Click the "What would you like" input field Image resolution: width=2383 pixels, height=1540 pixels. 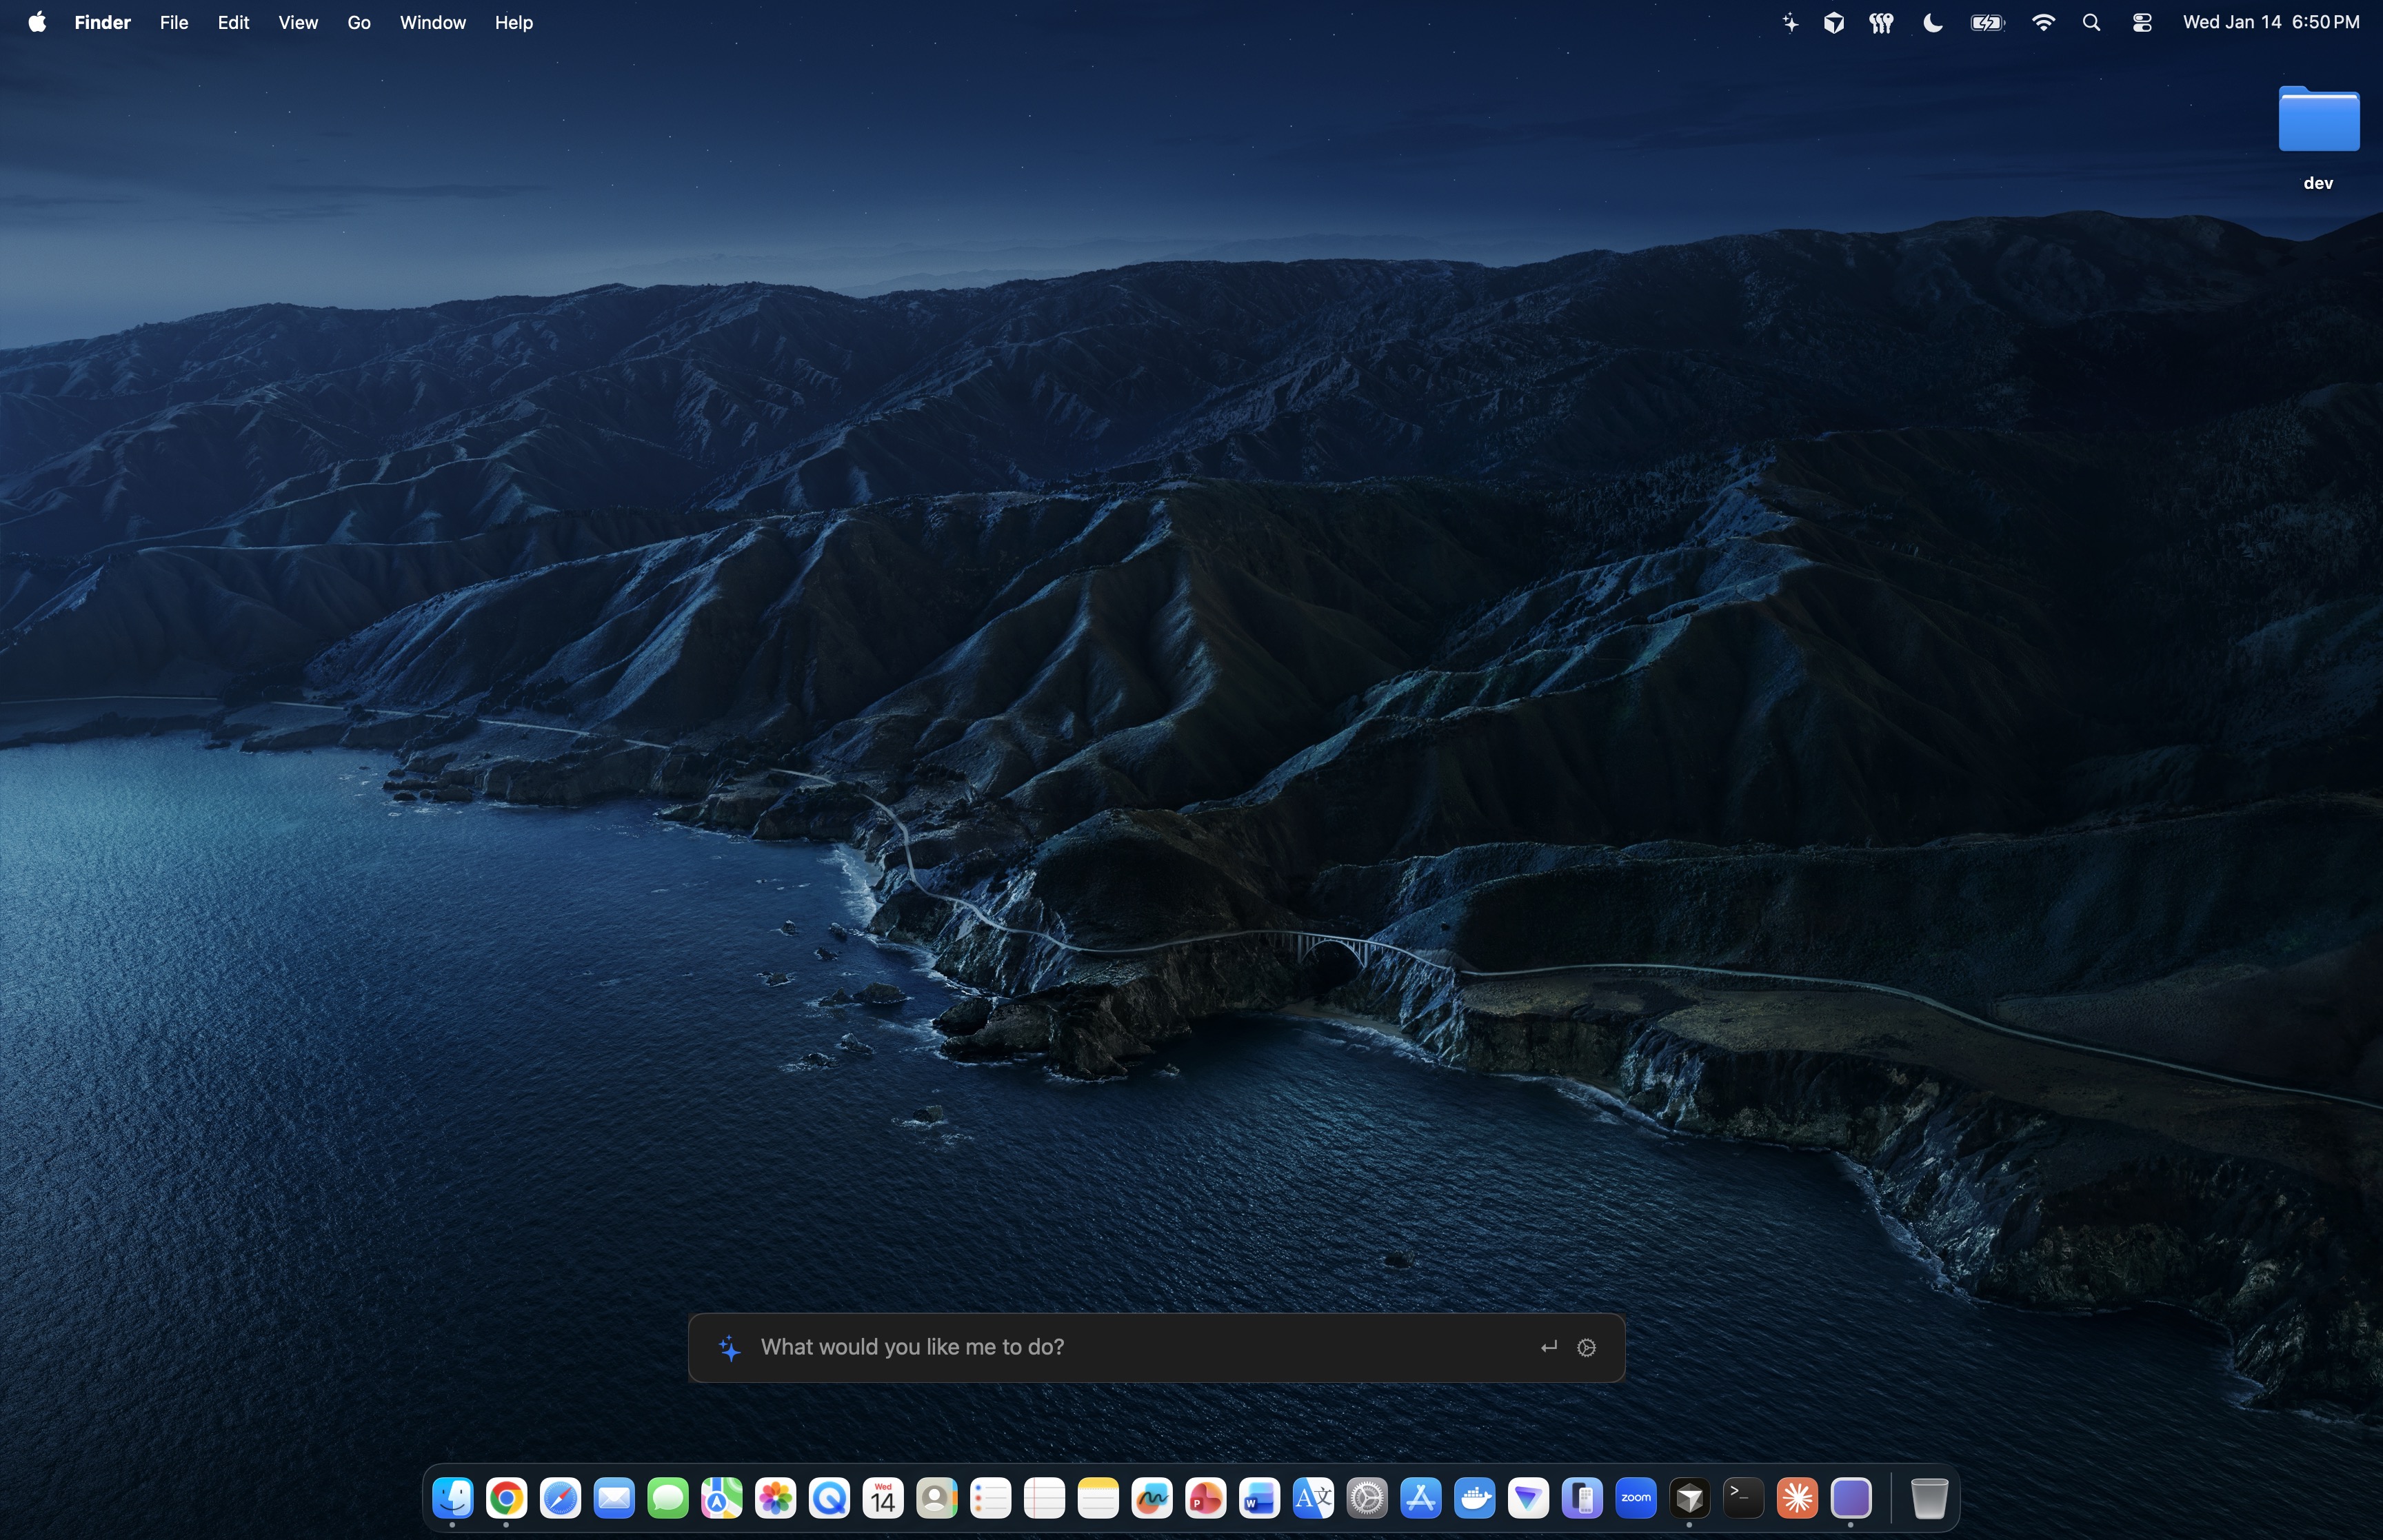coord(1100,1347)
